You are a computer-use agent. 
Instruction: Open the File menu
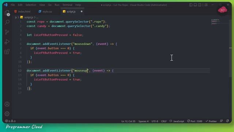pos(13,5)
